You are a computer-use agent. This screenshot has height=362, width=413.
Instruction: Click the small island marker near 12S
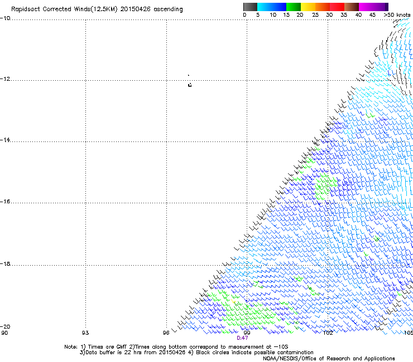(190, 85)
